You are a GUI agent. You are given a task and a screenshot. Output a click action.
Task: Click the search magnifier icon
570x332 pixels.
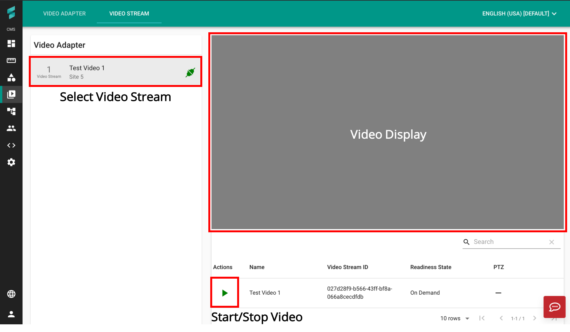[467, 242]
